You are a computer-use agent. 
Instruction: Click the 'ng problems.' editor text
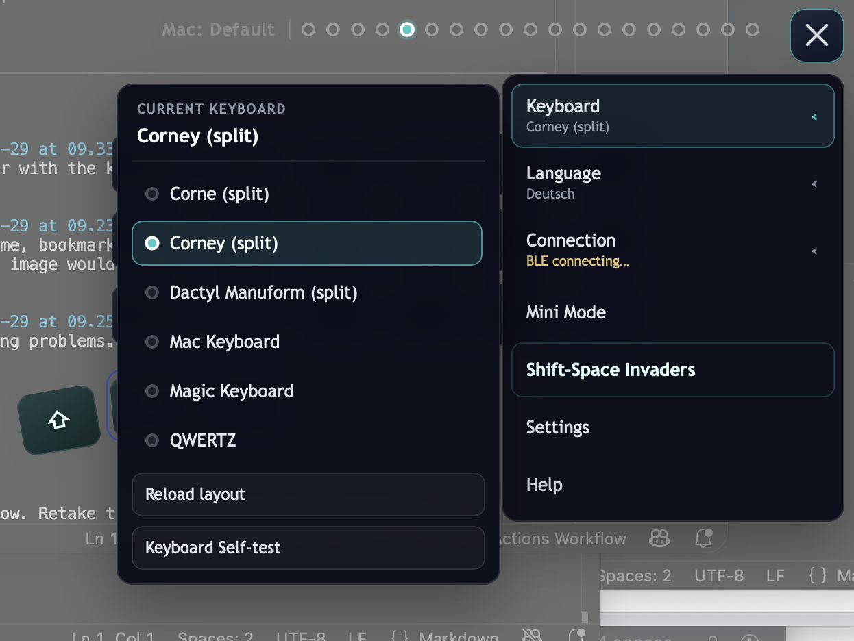point(56,340)
